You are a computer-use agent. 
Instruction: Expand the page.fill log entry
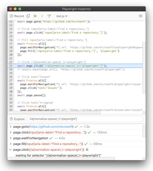click(x=11, y=144)
